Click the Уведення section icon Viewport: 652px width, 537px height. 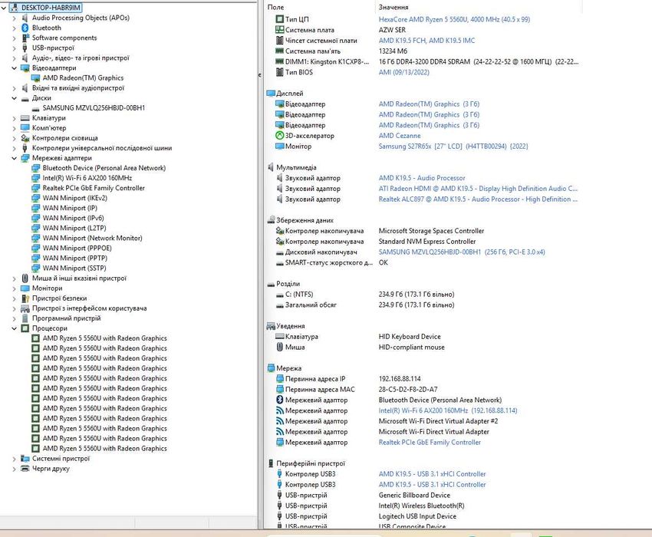pyautogui.click(x=271, y=326)
